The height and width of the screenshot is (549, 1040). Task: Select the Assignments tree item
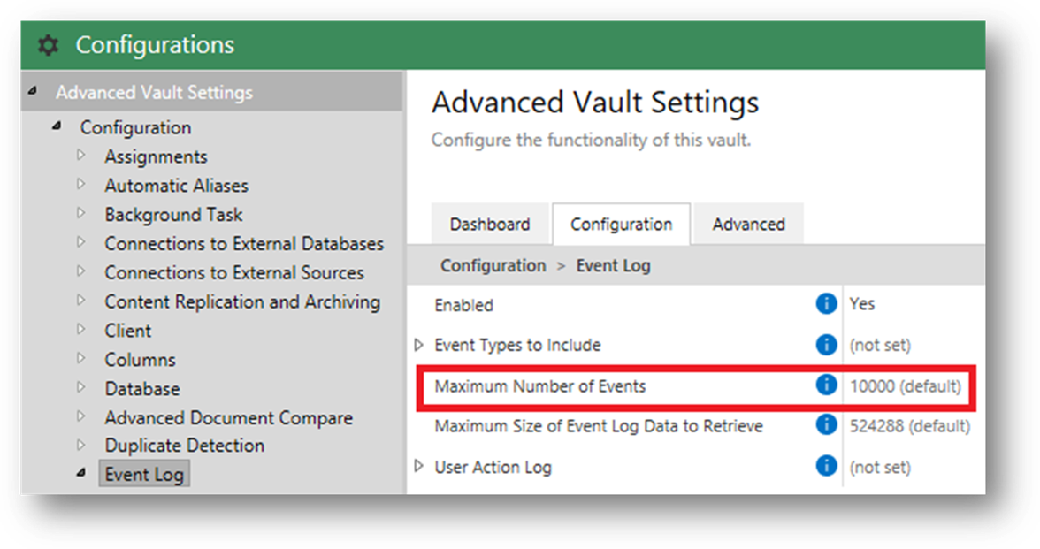coord(156,156)
